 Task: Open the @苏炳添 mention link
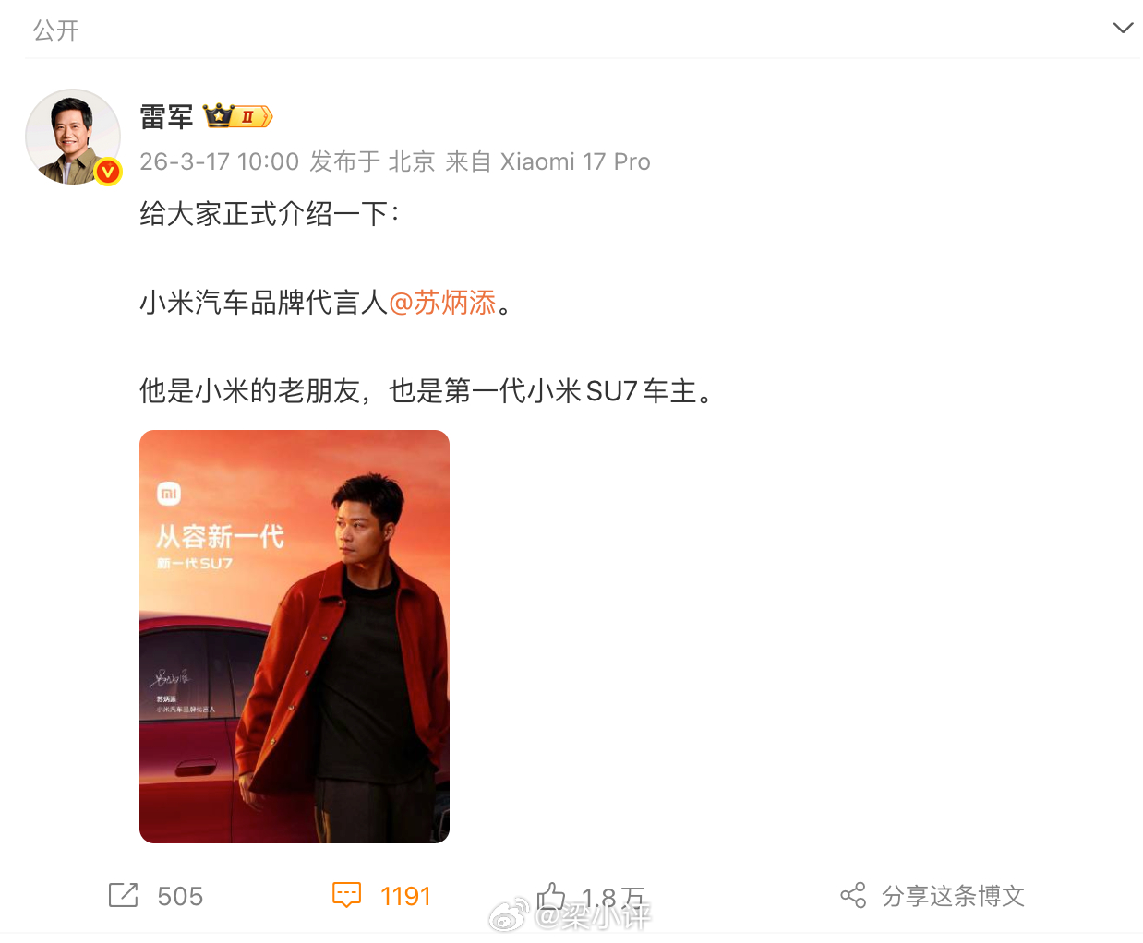(x=443, y=302)
